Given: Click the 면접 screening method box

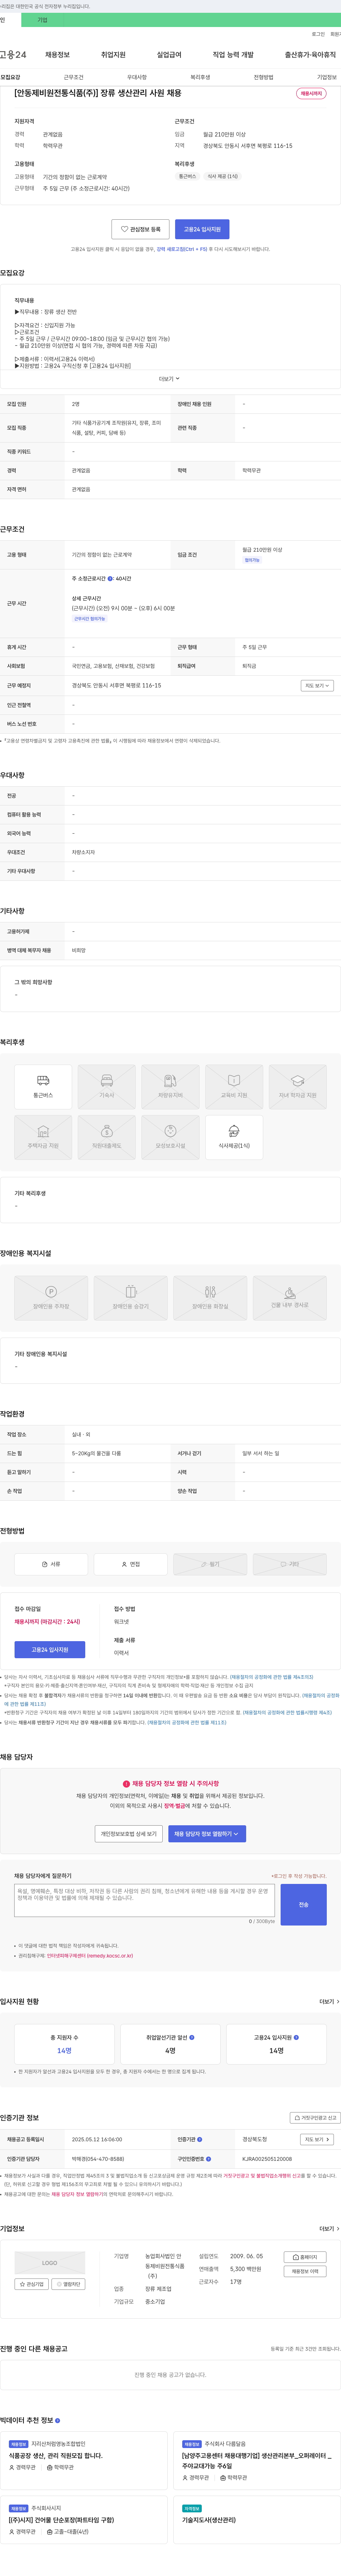Looking at the screenshot, I should click(x=131, y=1564).
